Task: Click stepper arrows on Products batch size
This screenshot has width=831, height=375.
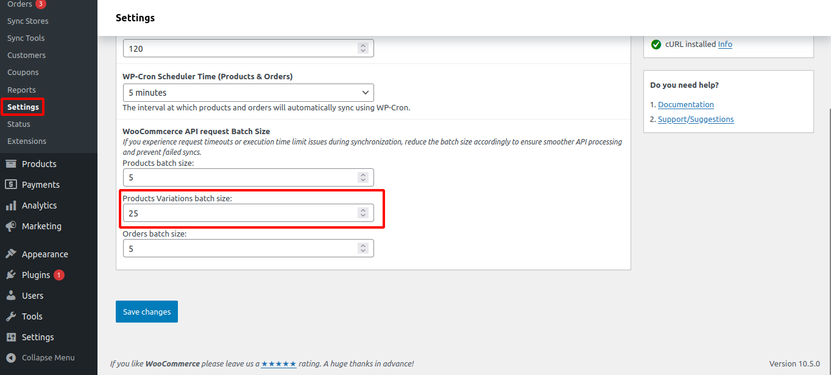Action: [363, 178]
